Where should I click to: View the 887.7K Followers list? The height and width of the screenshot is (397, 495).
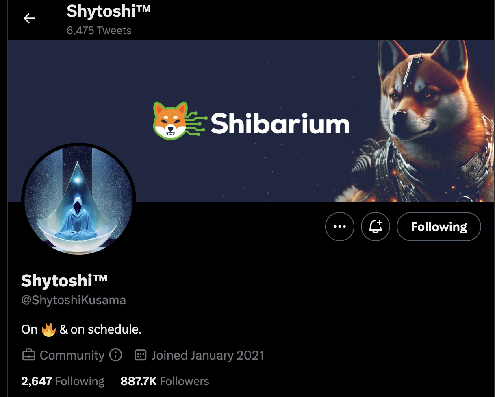165,381
